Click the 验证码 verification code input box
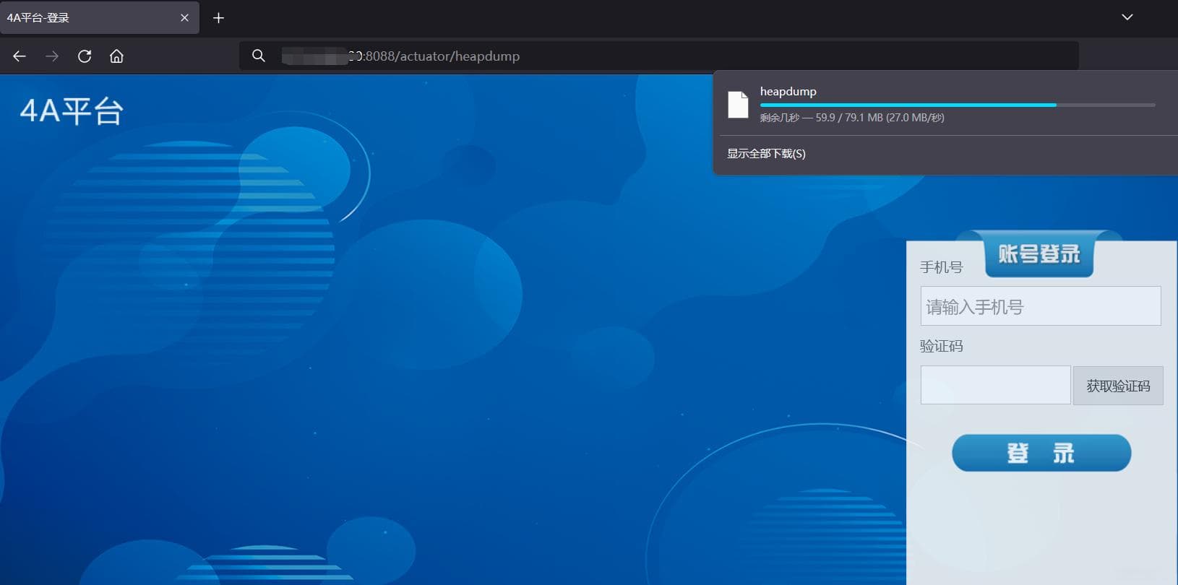 tap(995, 385)
